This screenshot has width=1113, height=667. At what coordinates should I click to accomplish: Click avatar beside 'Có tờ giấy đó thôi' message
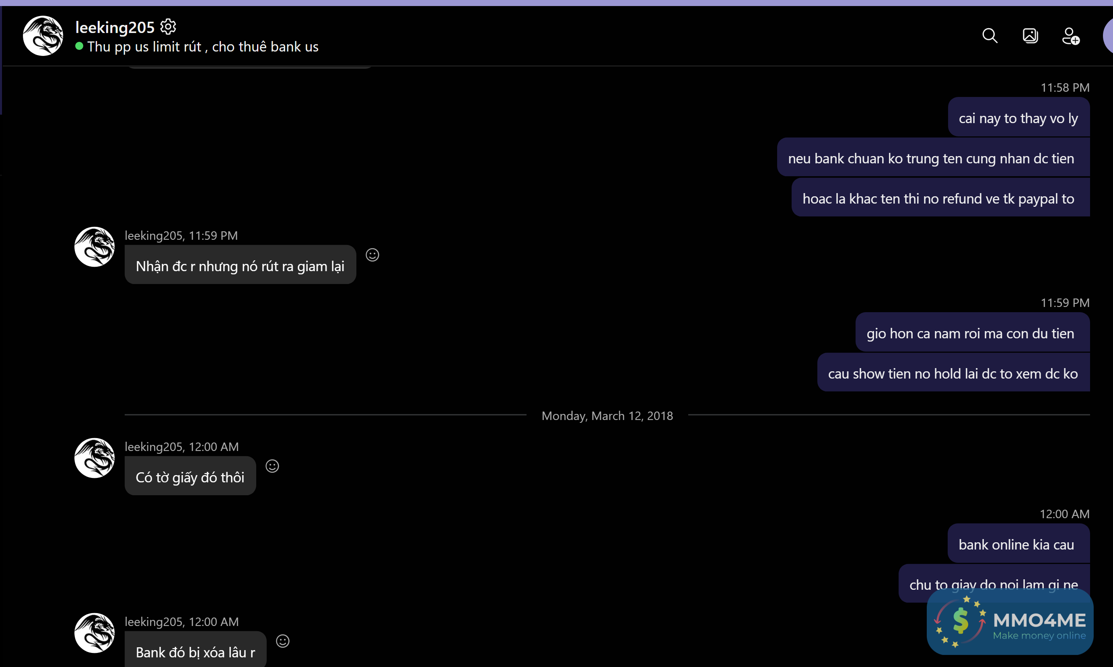coord(95,458)
